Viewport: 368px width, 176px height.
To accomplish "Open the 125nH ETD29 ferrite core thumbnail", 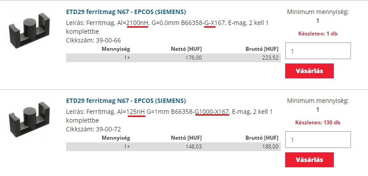I will [x=29, y=120].
